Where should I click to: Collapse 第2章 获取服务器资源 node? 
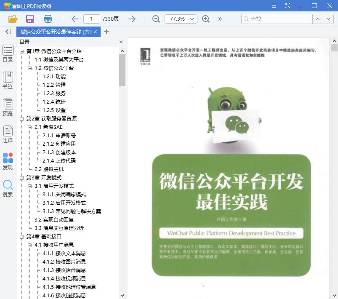pos(21,119)
